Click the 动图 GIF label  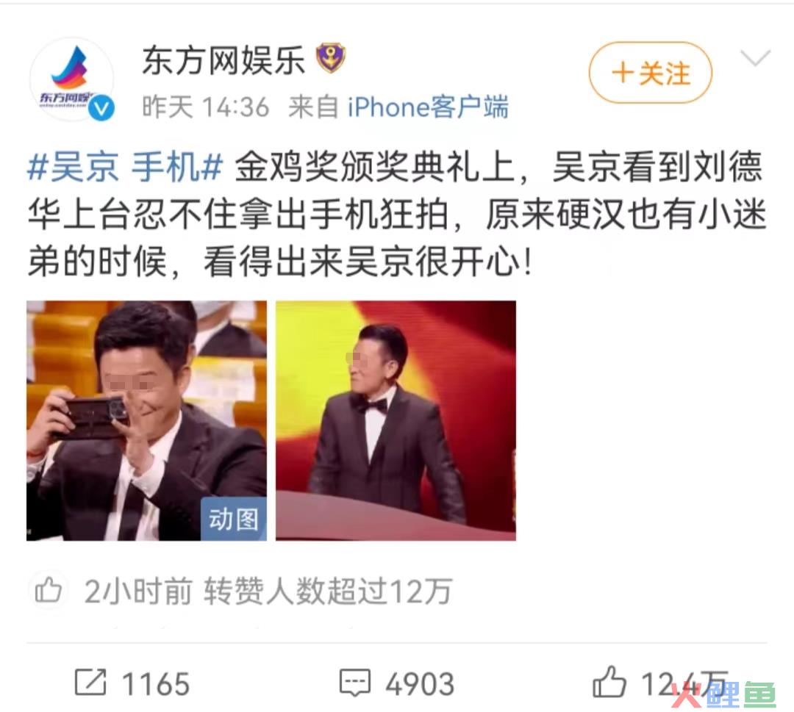point(234,519)
